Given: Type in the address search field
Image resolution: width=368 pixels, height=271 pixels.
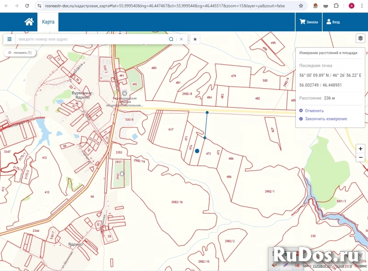Looking at the screenshot, I should 92,39.
